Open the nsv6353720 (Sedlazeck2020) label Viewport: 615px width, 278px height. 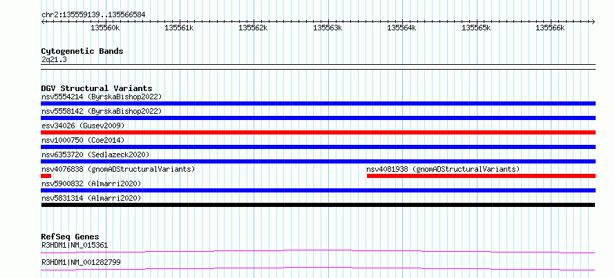pos(95,155)
